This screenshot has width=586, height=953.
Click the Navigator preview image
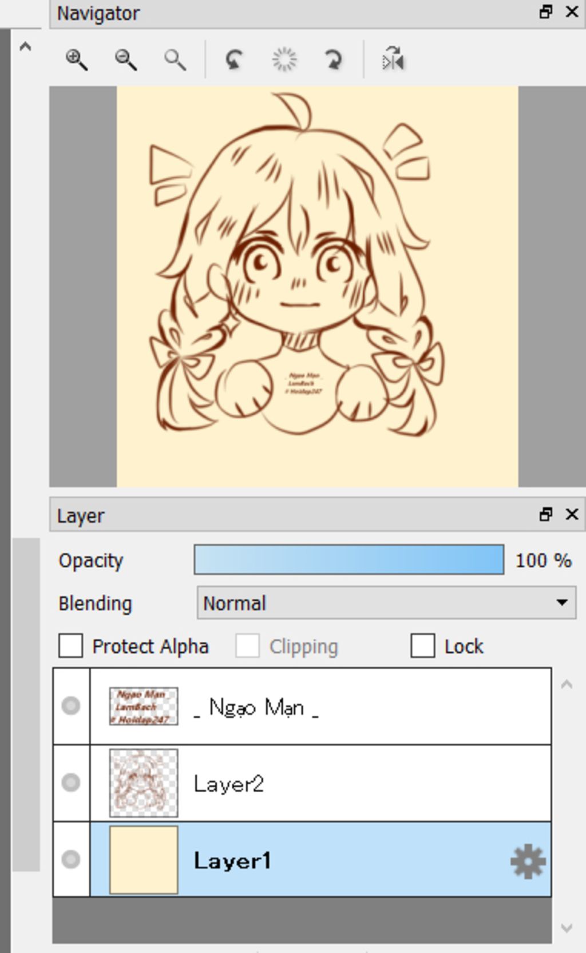[318, 287]
